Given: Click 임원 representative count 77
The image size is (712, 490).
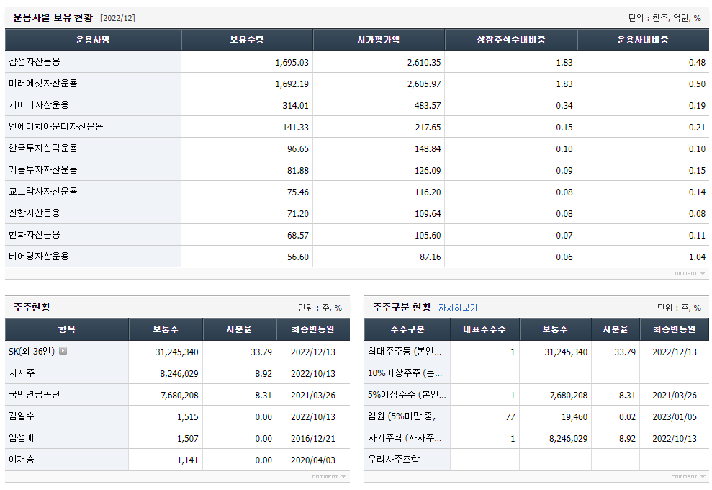Looking at the screenshot, I should click(510, 416).
